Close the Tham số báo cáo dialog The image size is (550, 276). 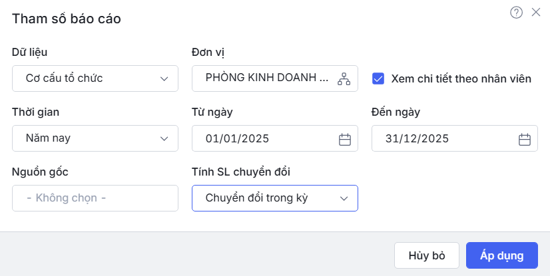tap(536, 12)
